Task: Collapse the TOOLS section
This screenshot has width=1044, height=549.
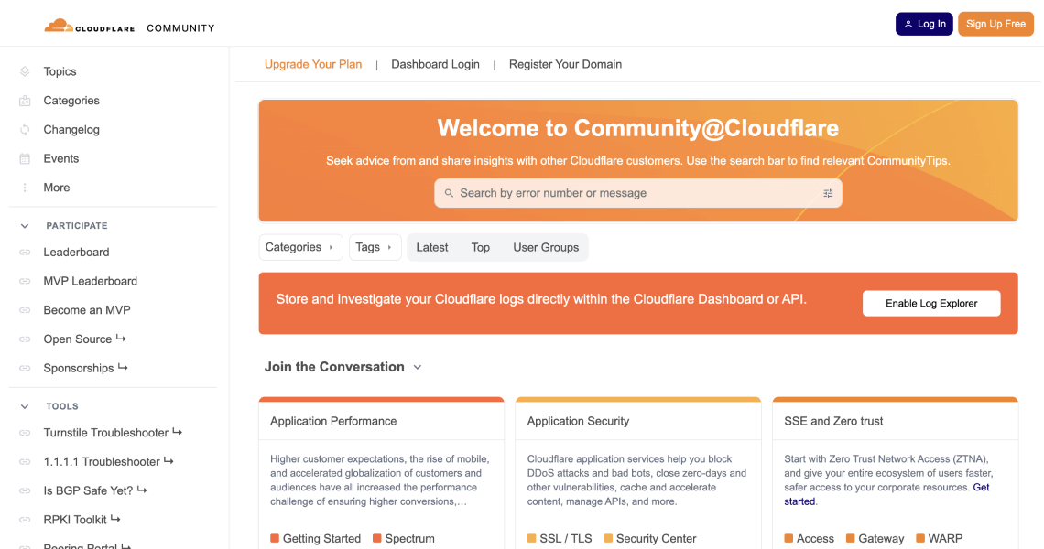Action: pos(24,406)
